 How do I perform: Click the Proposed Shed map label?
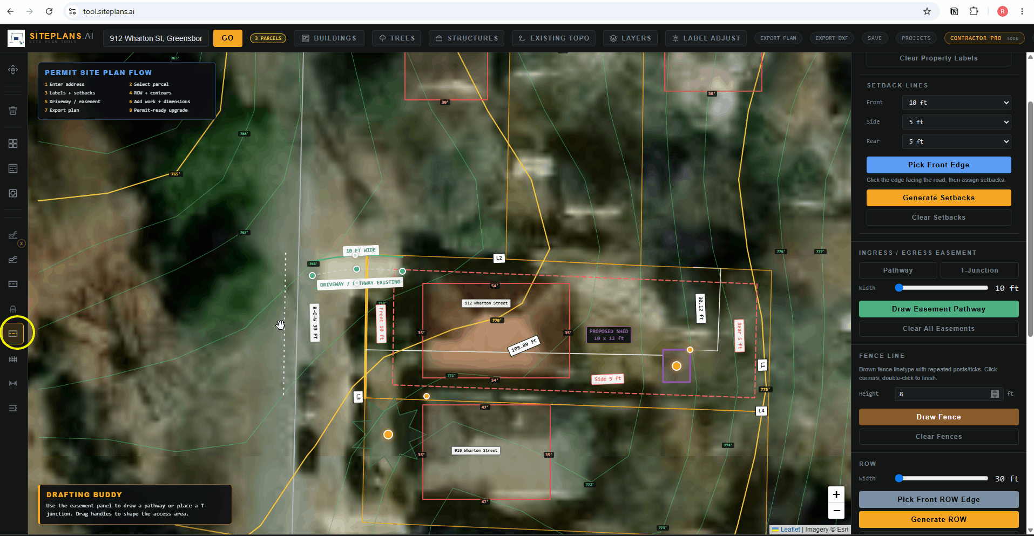[x=609, y=335]
